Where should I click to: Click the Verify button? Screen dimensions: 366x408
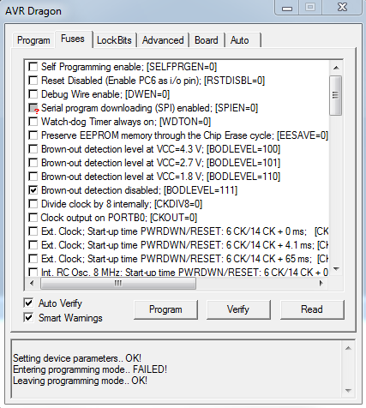238,309
